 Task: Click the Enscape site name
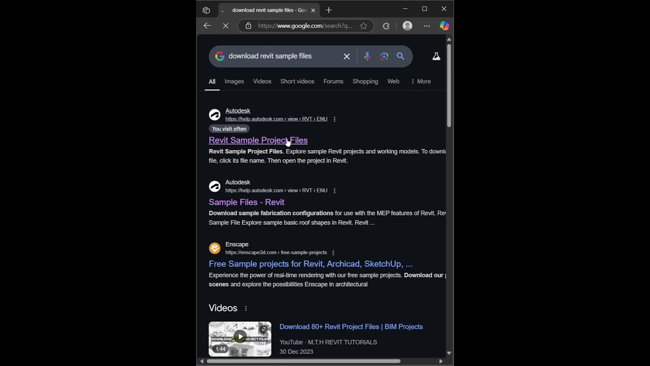pyautogui.click(x=237, y=245)
